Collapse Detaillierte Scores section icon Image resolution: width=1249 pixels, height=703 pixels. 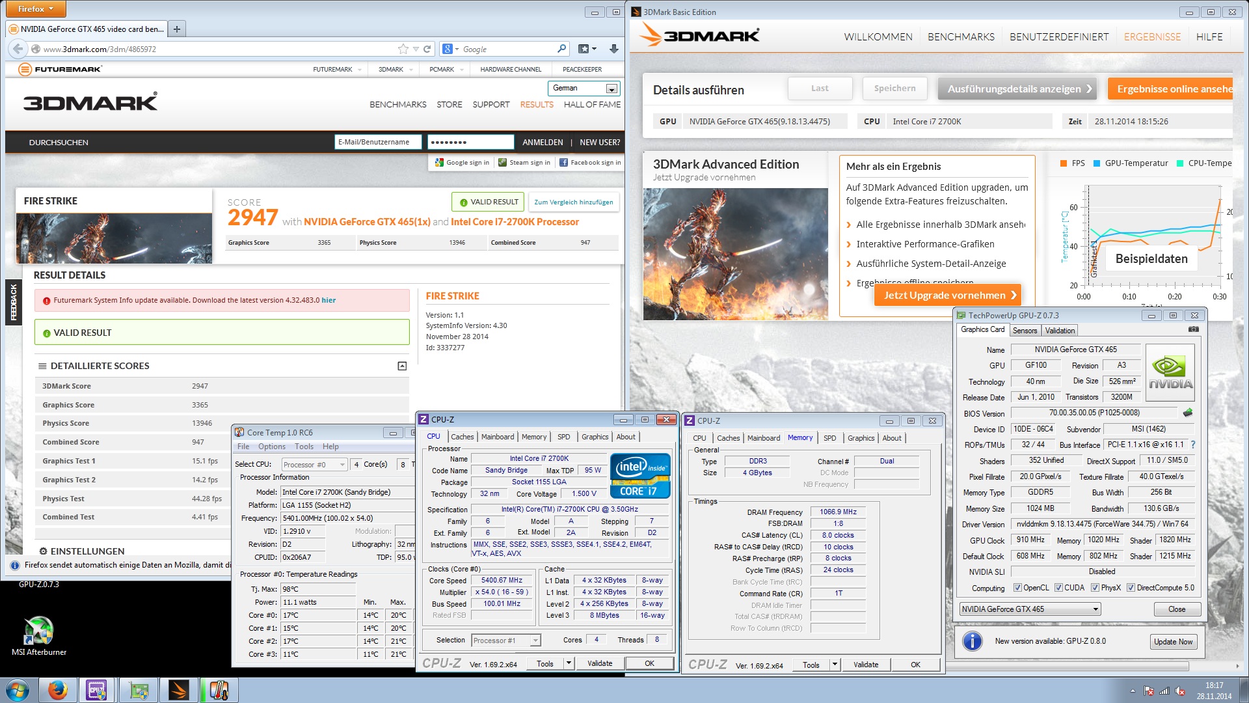[x=402, y=366]
